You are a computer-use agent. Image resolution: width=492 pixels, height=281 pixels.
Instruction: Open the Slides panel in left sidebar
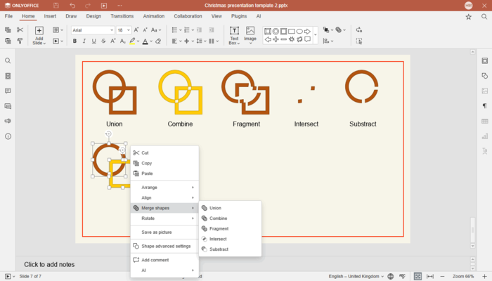pos(8,76)
